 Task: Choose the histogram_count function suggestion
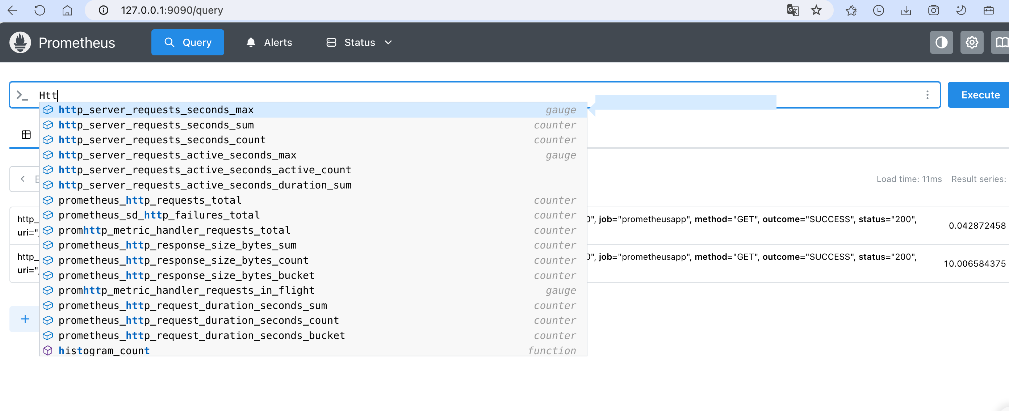pyautogui.click(x=104, y=350)
